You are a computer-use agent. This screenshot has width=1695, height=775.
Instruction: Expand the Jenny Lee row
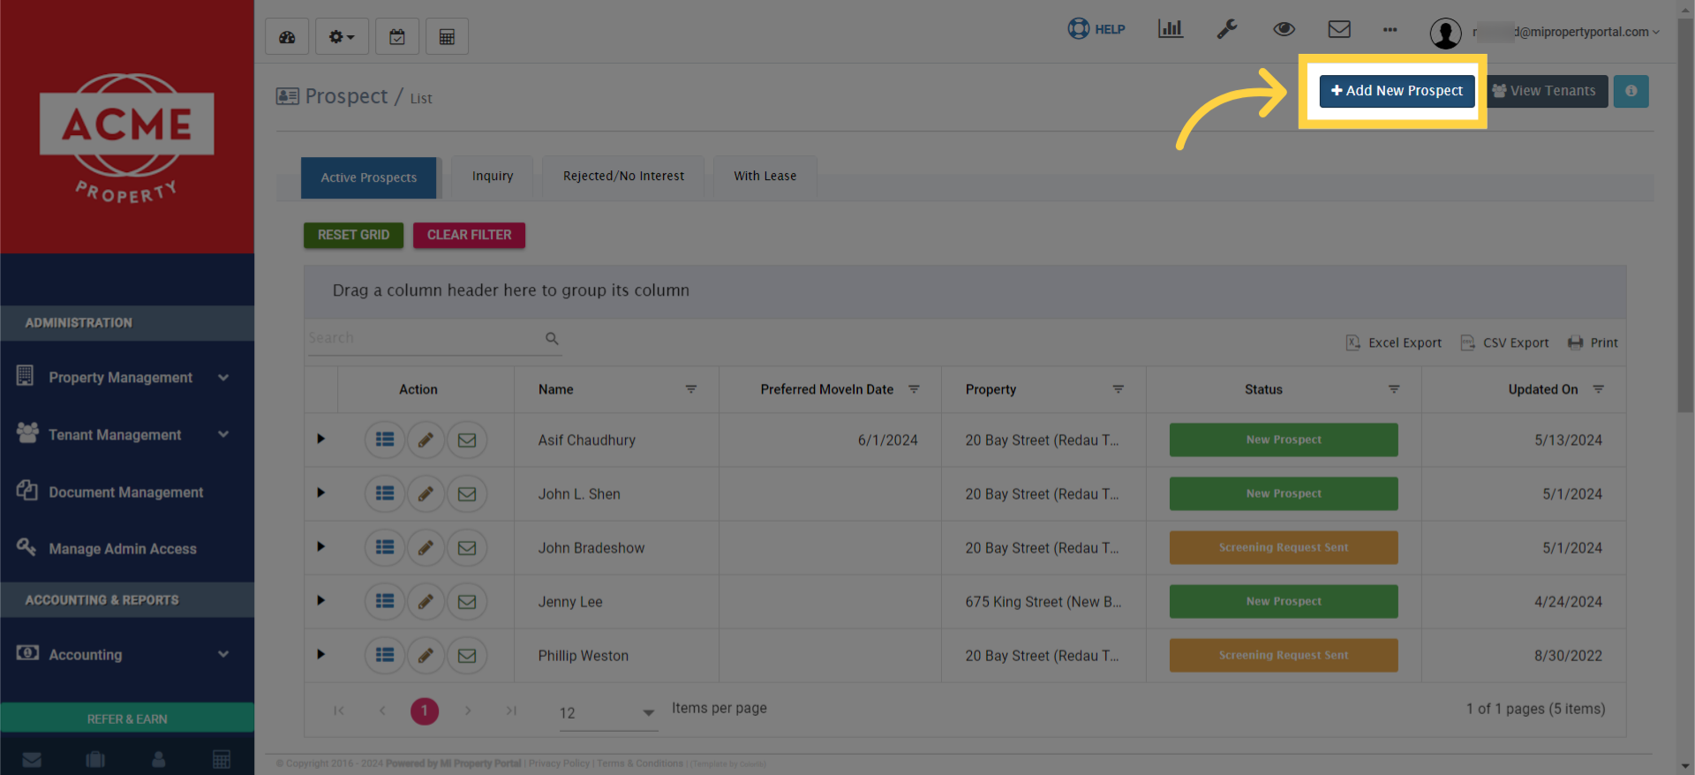(x=321, y=600)
